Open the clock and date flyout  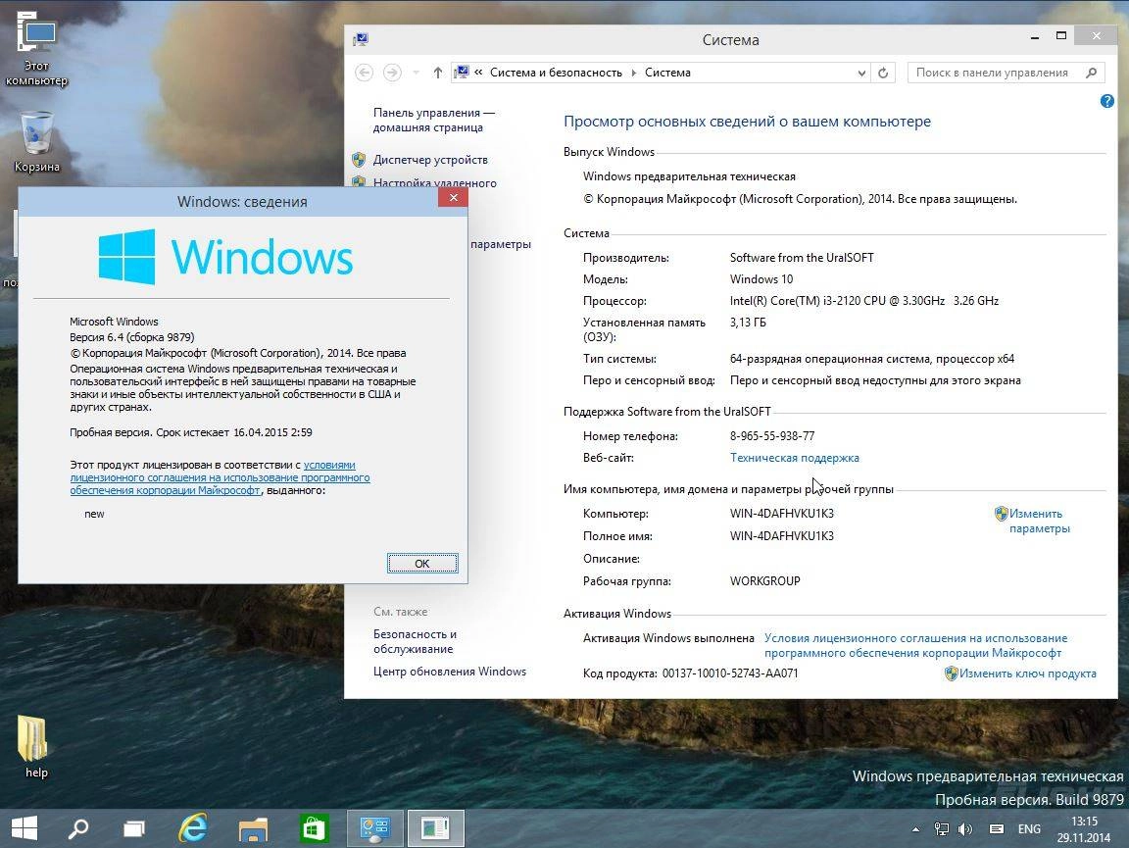point(1084,829)
